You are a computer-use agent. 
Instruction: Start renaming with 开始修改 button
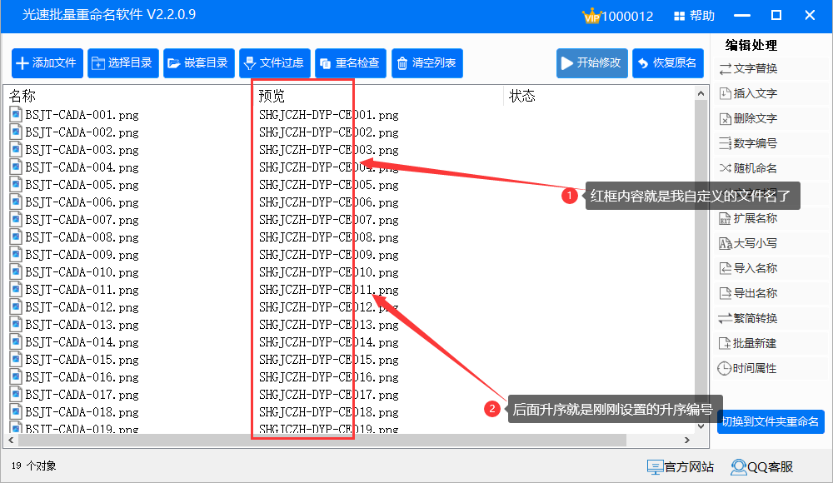pyautogui.click(x=591, y=63)
